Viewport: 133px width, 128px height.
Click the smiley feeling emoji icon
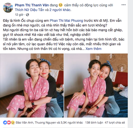pos(60,5)
